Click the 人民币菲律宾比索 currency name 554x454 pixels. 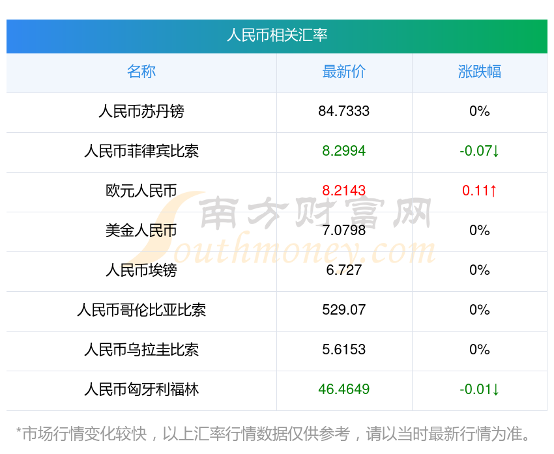pyautogui.click(x=141, y=151)
